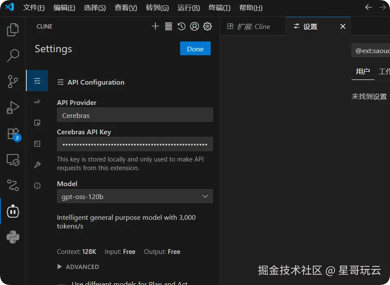Open the 转到(G) menu

coord(157,8)
